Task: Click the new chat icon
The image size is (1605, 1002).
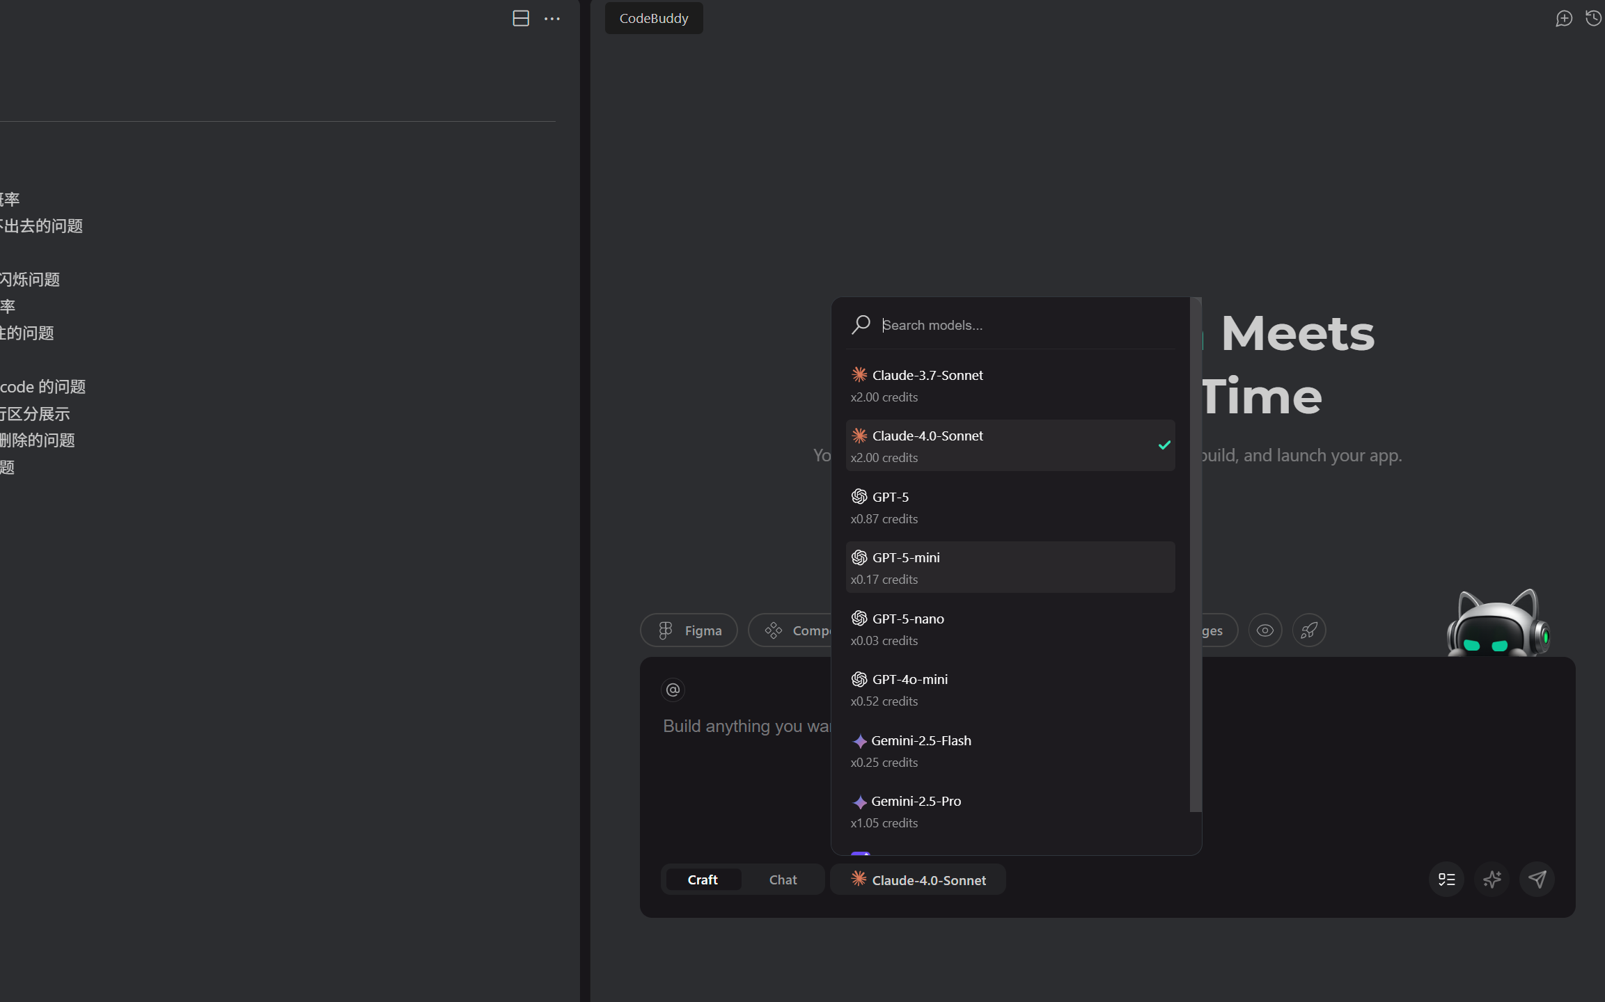Action: [1563, 19]
